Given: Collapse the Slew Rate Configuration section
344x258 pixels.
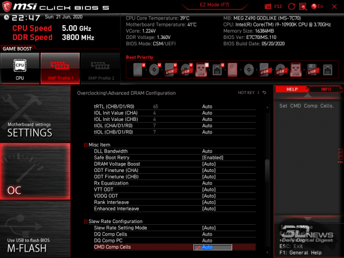Looking at the screenshot, I should [x=87, y=221].
